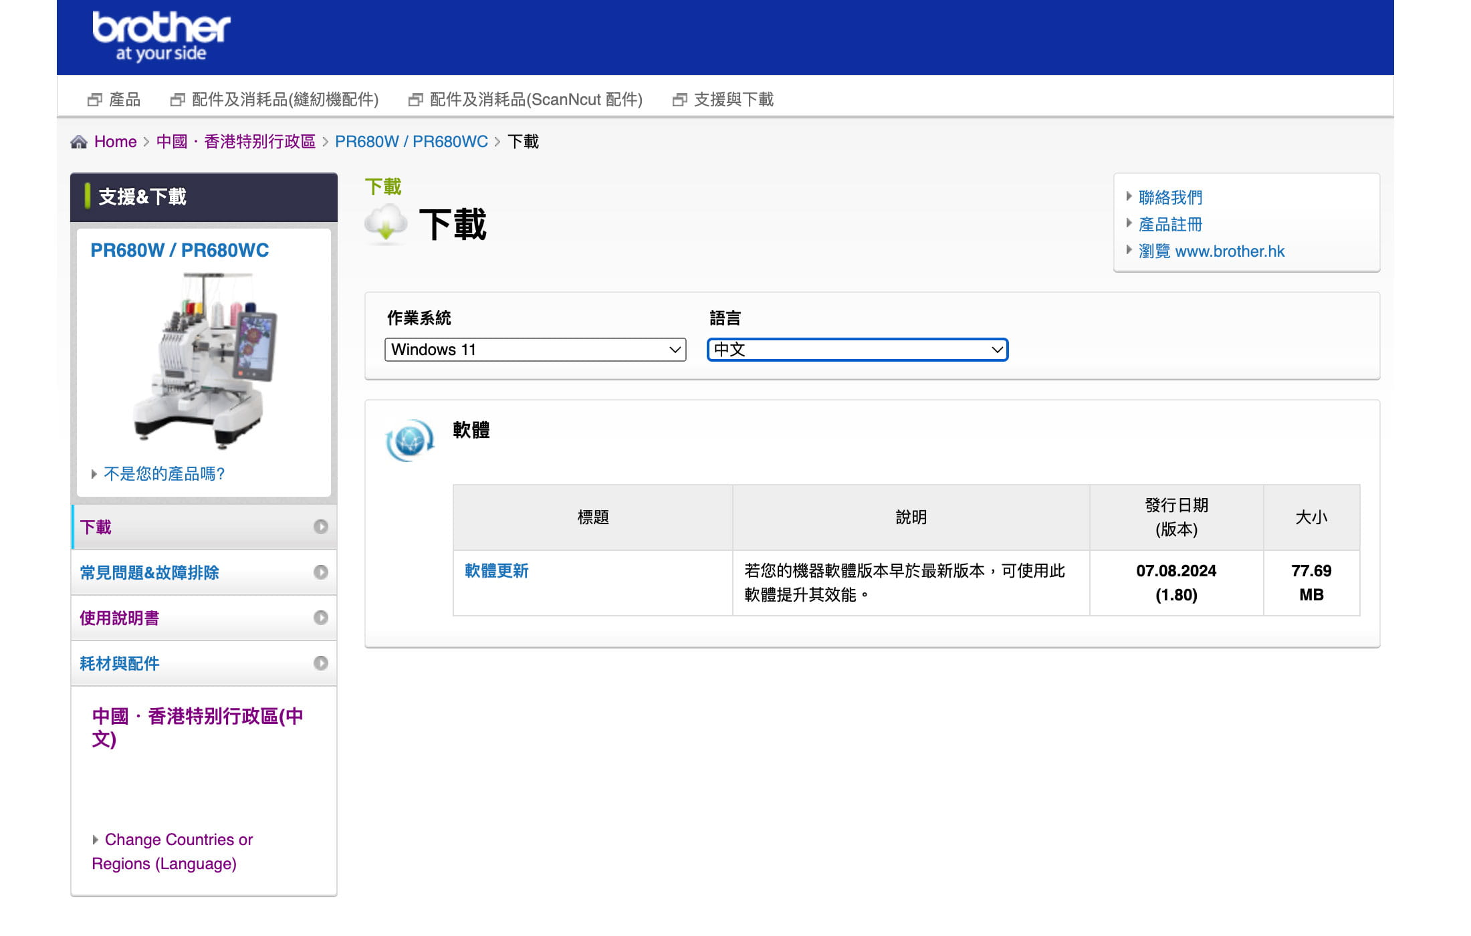Go to Home breadcrumb link
The width and height of the screenshot is (1471, 936).
tap(115, 142)
